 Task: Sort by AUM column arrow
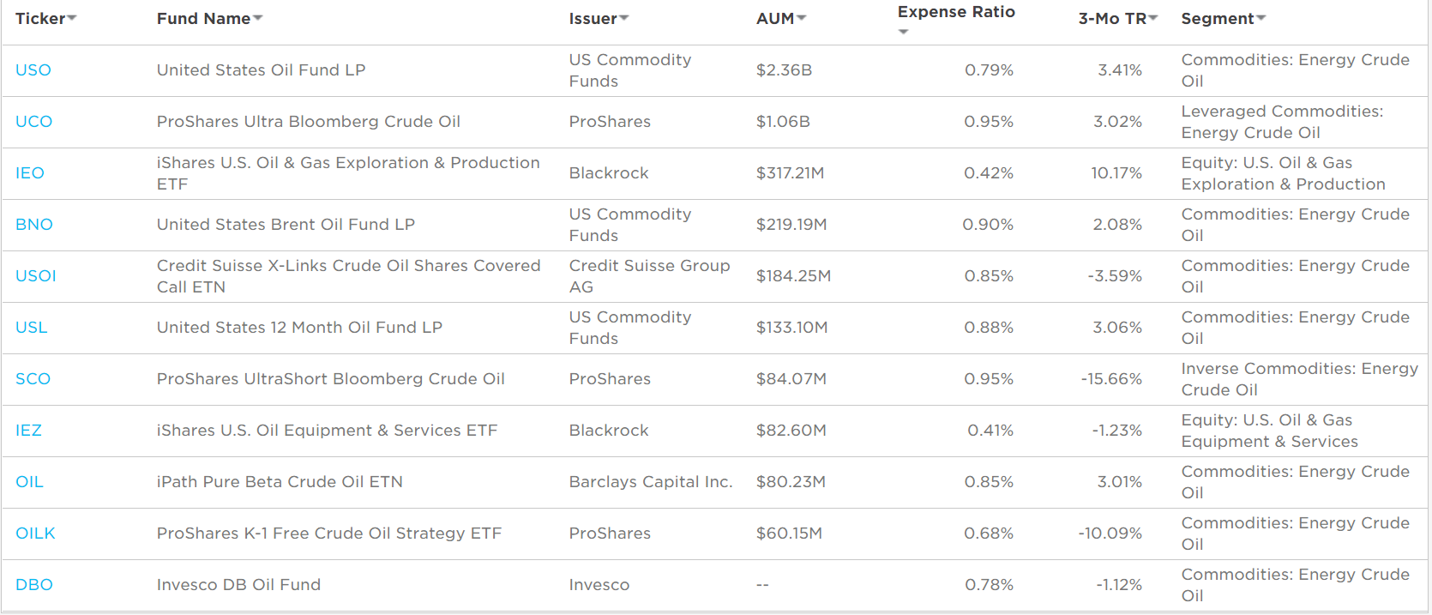(802, 19)
